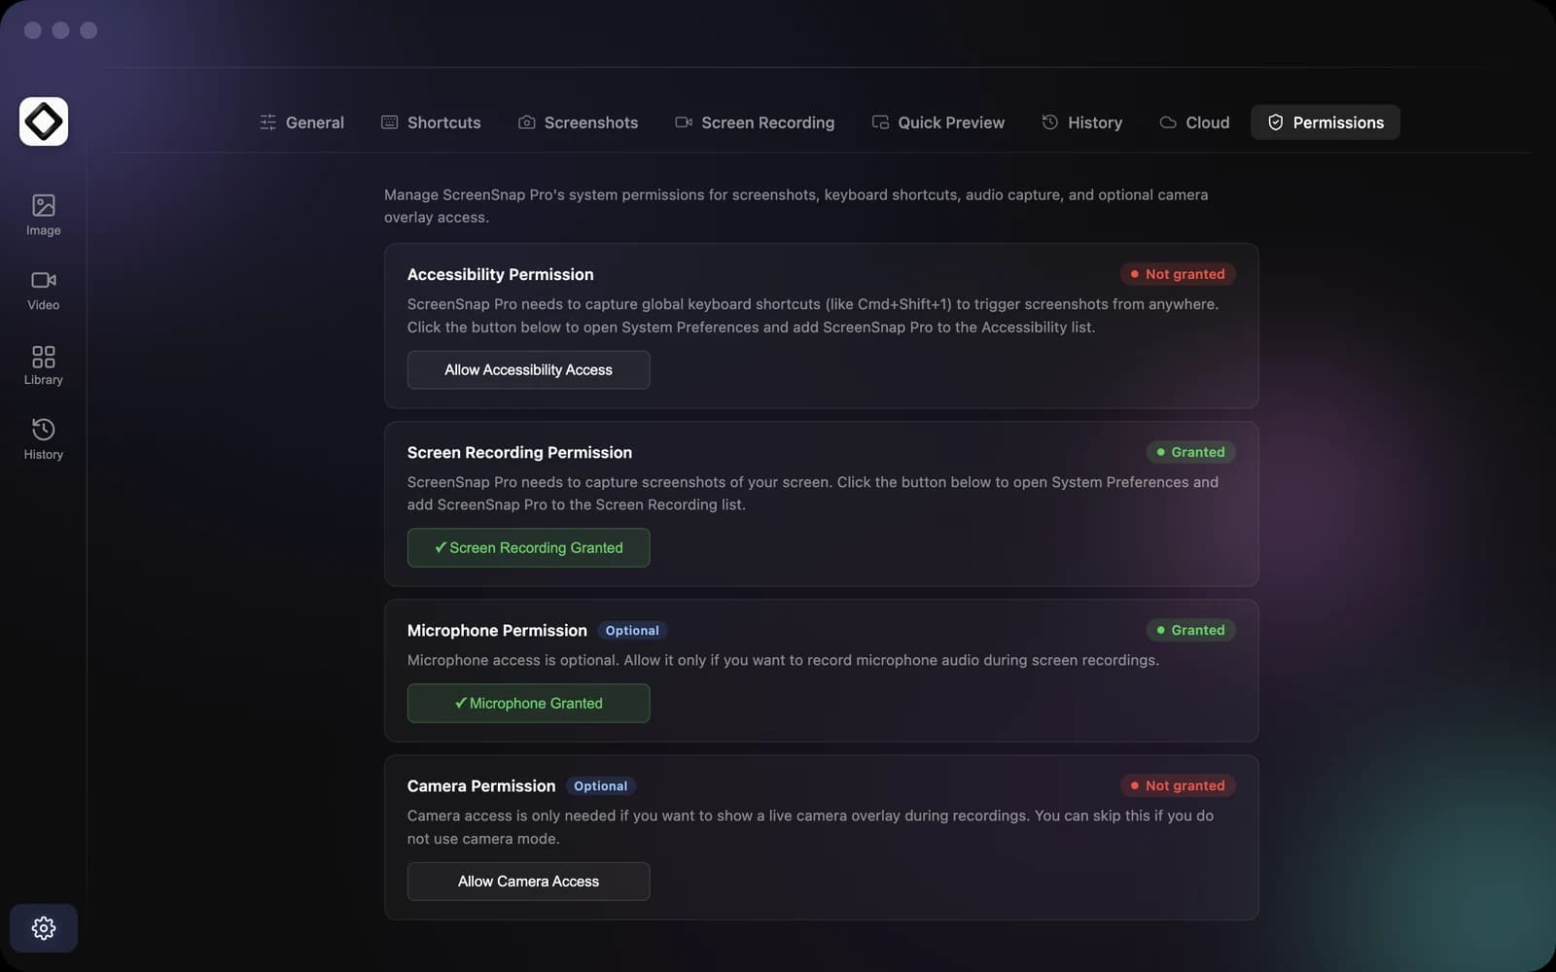Open the Image section in sidebar

(43, 215)
